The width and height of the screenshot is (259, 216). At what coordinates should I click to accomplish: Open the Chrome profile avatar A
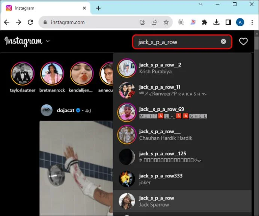click(x=240, y=22)
